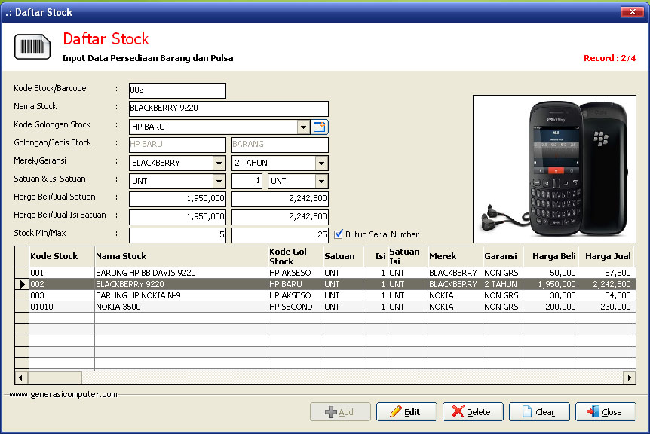Click the barcode icon beside Daftar Stock

(x=32, y=47)
